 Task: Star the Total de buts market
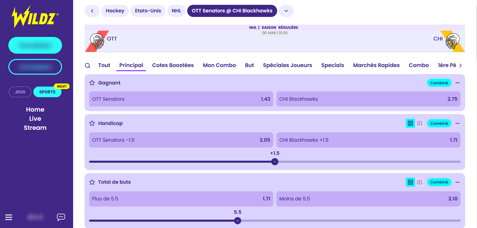(92, 182)
